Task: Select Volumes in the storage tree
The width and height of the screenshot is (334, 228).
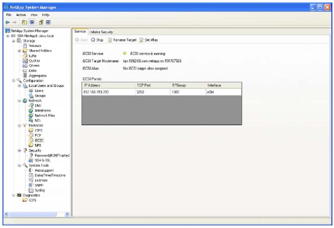Action: point(35,46)
